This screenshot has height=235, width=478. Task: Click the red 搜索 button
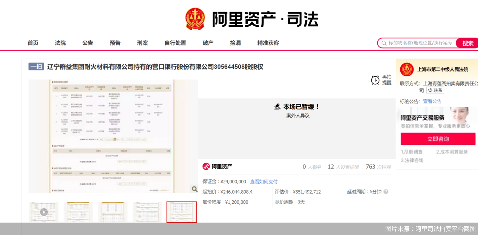[x=467, y=43]
